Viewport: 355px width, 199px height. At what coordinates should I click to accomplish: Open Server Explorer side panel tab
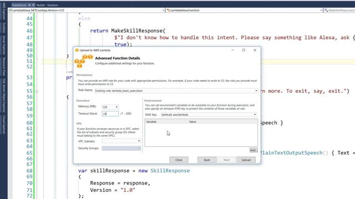click(x=4, y=45)
